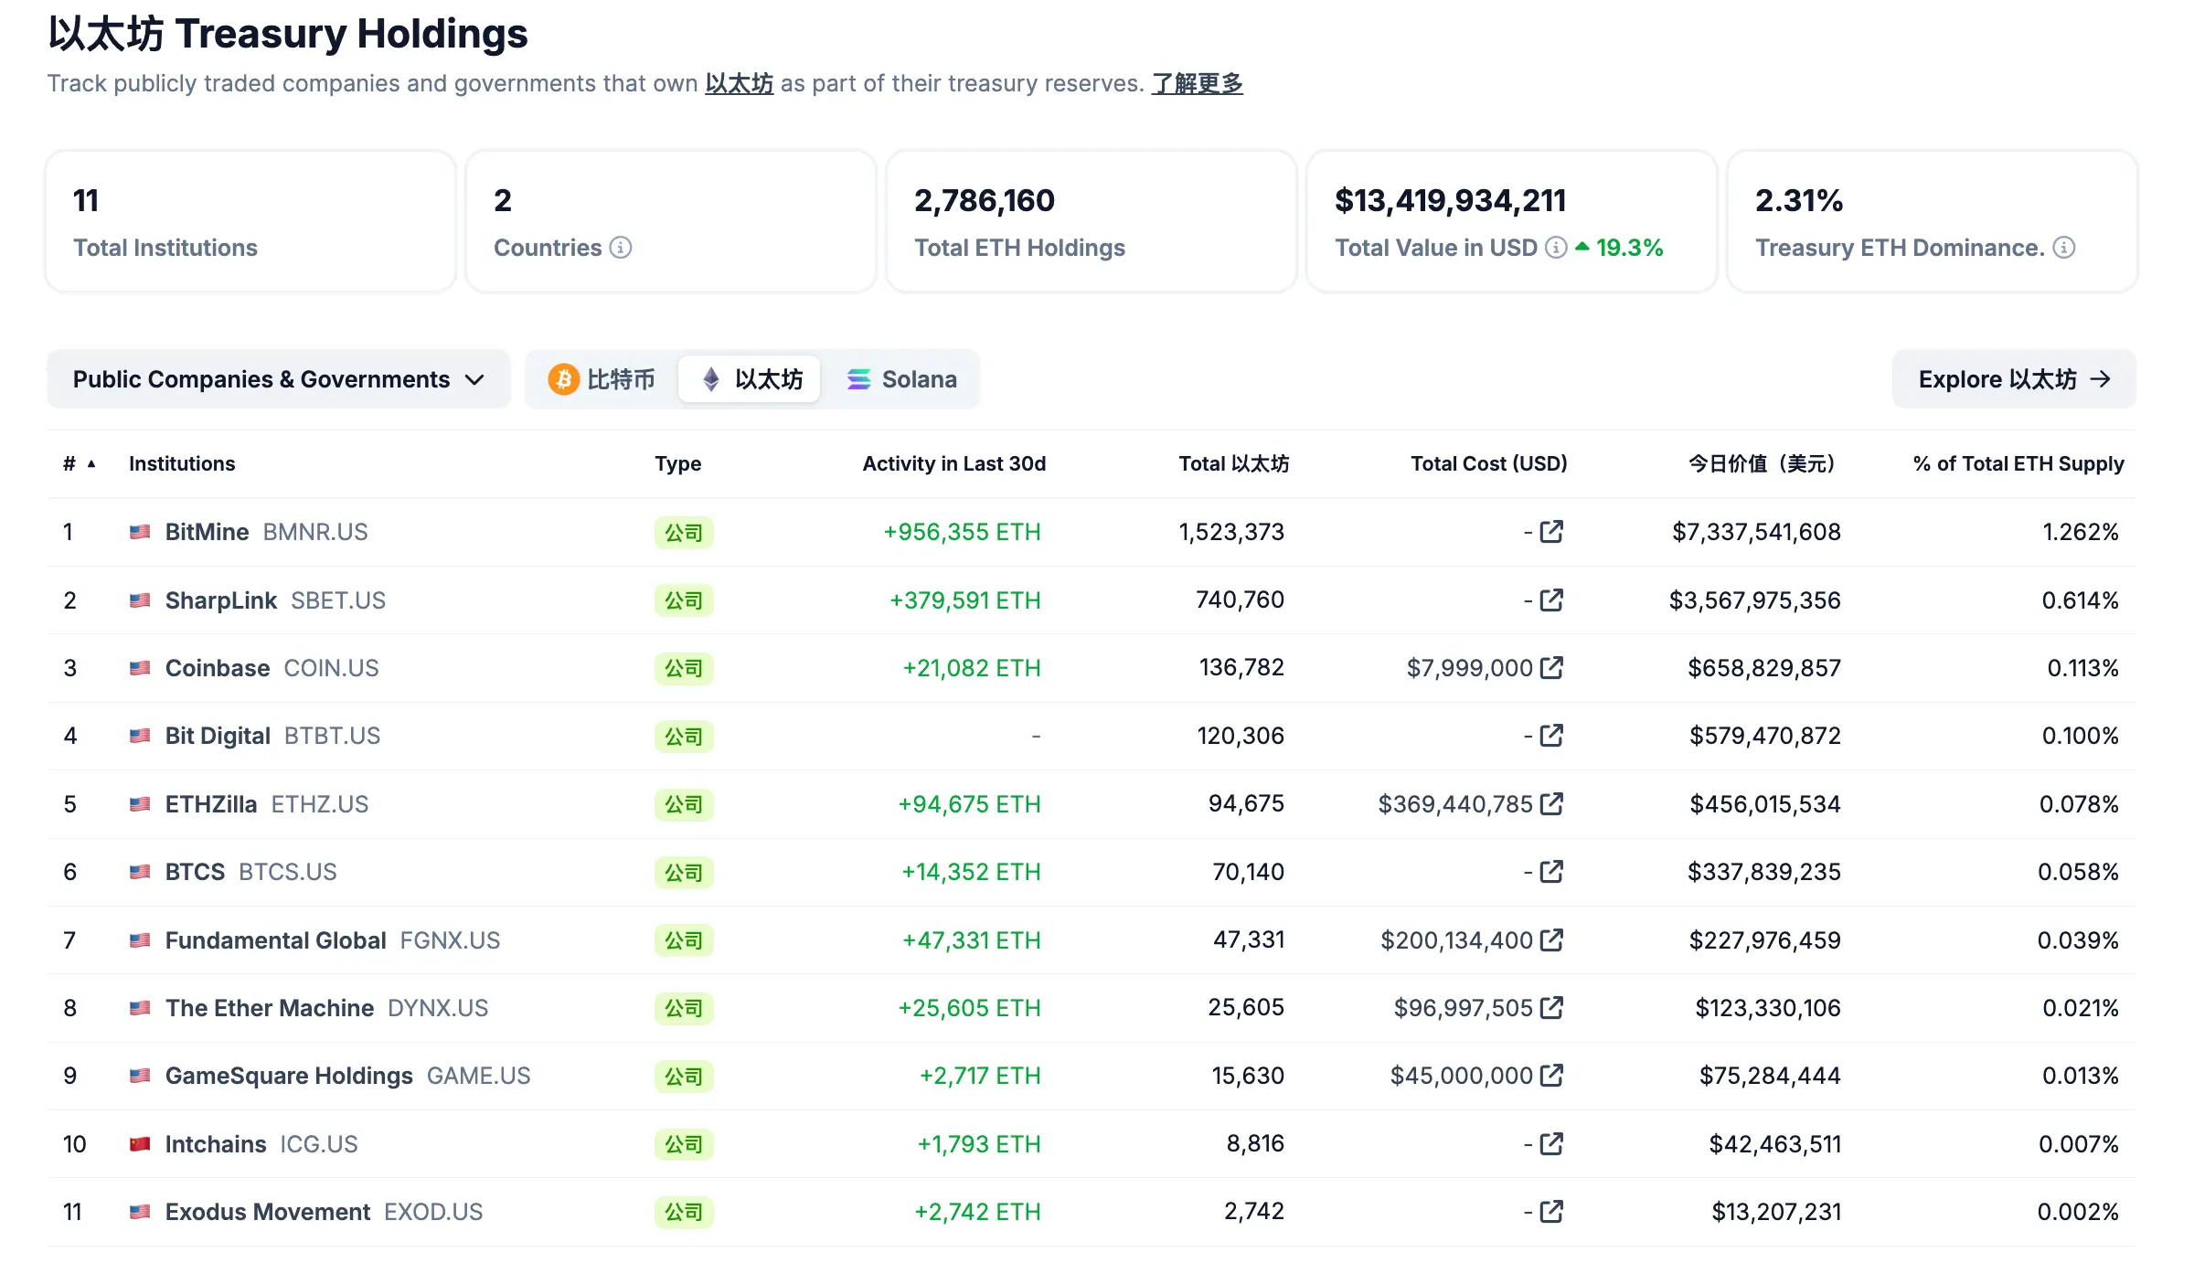Click the 以太坊 link in description
This screenshot has height=1263, width=2194.
click(739, 84)
